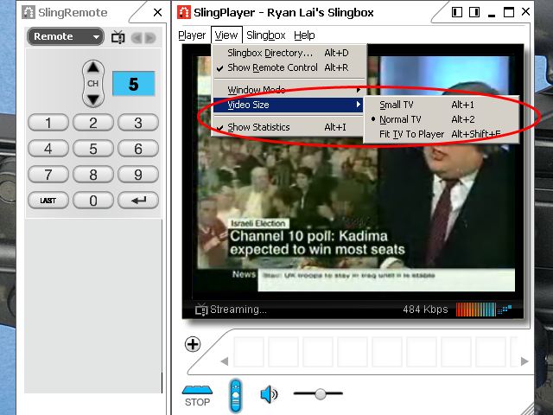Click the Streaming status text
This screenshot has width=553, height=415.
(238, 310)
